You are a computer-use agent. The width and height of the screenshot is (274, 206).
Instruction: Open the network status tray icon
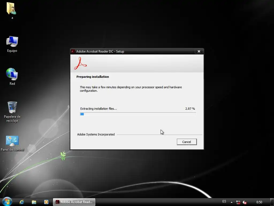[238, 202]
